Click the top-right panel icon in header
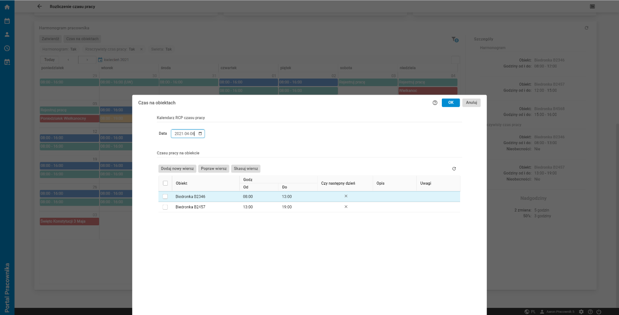This screenshot has height=315, width=619. (592, 7)
